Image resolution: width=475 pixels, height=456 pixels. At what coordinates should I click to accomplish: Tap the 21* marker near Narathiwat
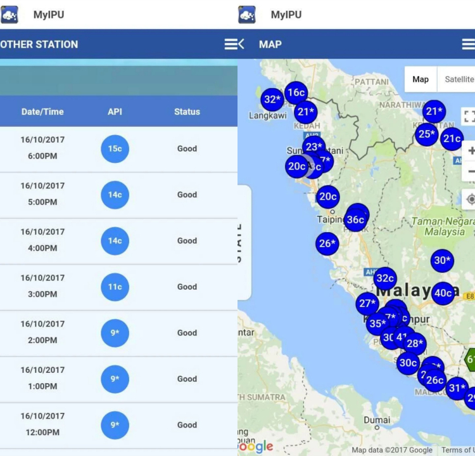coord(434,112)
